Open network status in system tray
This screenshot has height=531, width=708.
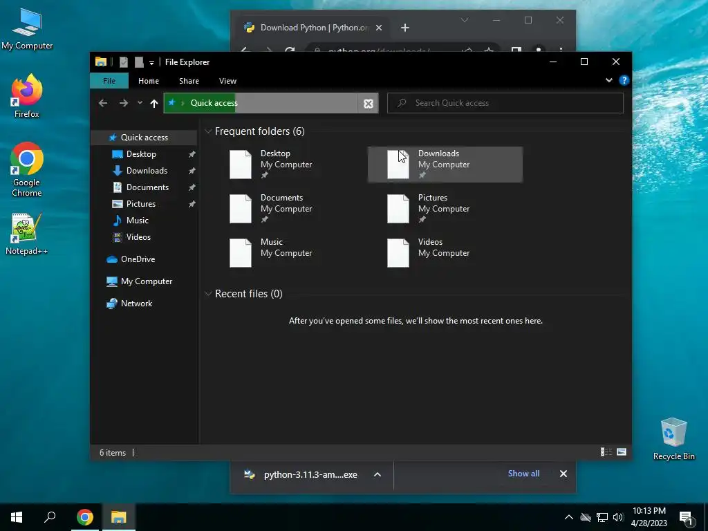tap(602, 517)
